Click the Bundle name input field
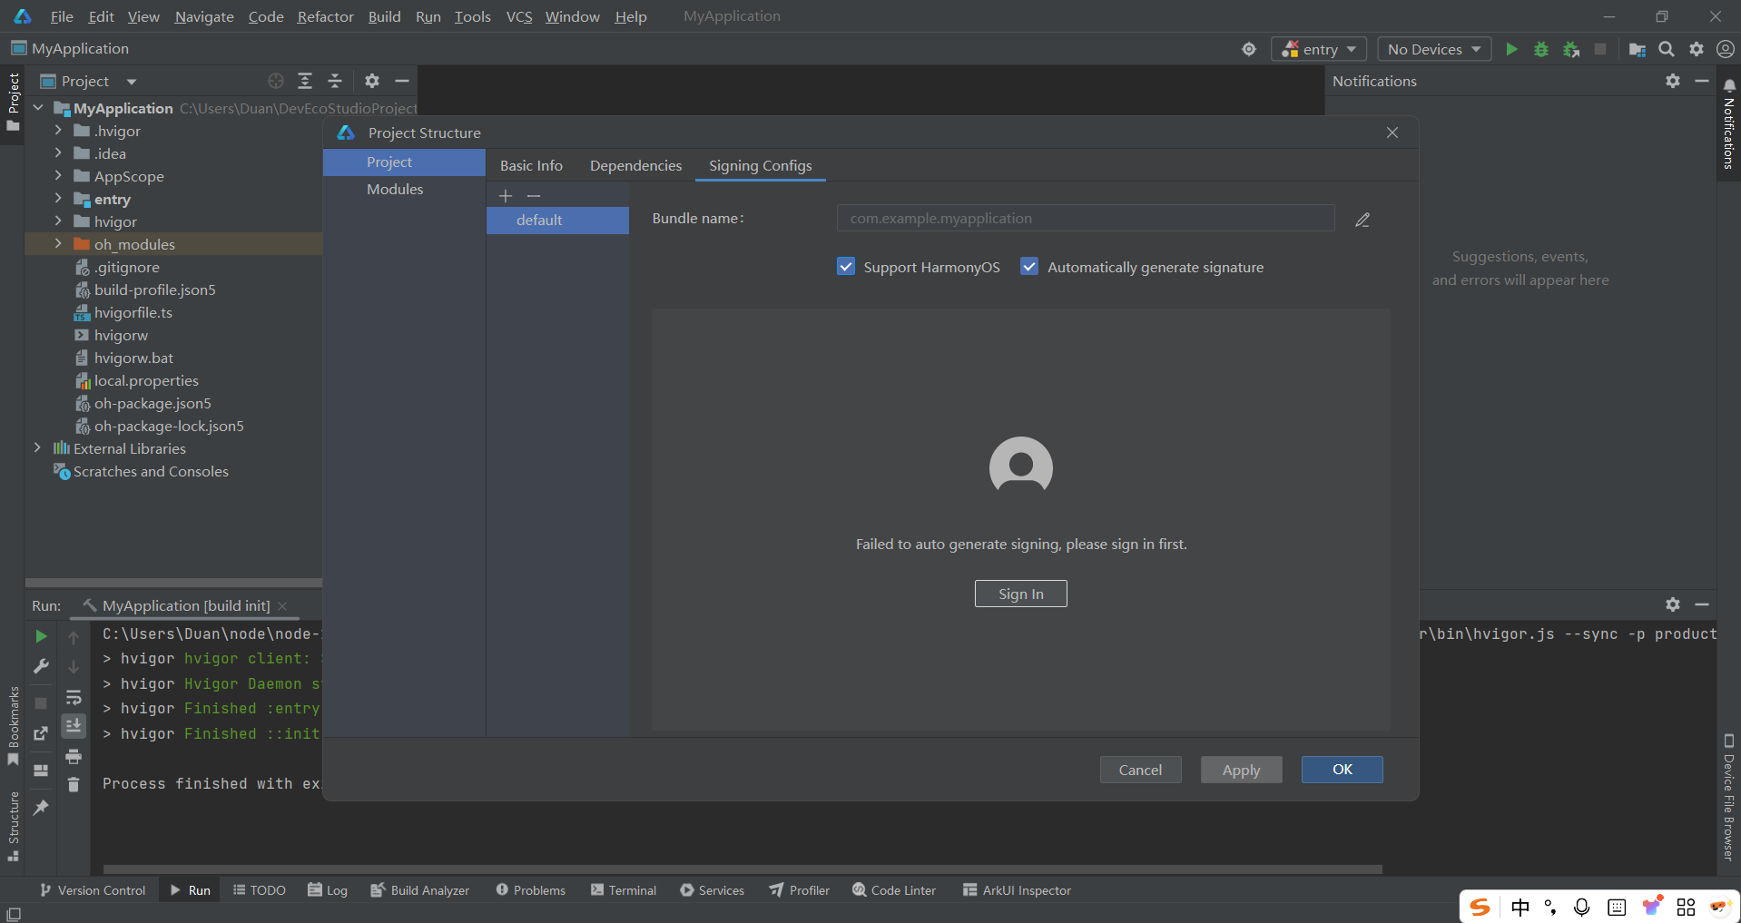1741x923 pixels. tap(1085, 219)
